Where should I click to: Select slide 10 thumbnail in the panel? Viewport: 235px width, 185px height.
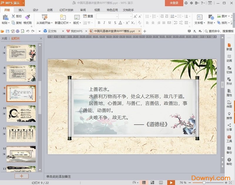coord(21,113)
